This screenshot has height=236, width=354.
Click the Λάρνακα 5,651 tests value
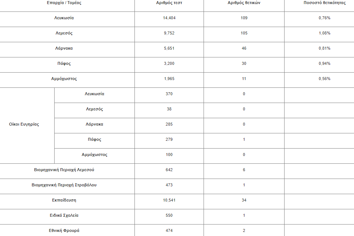tap(169, 48)
